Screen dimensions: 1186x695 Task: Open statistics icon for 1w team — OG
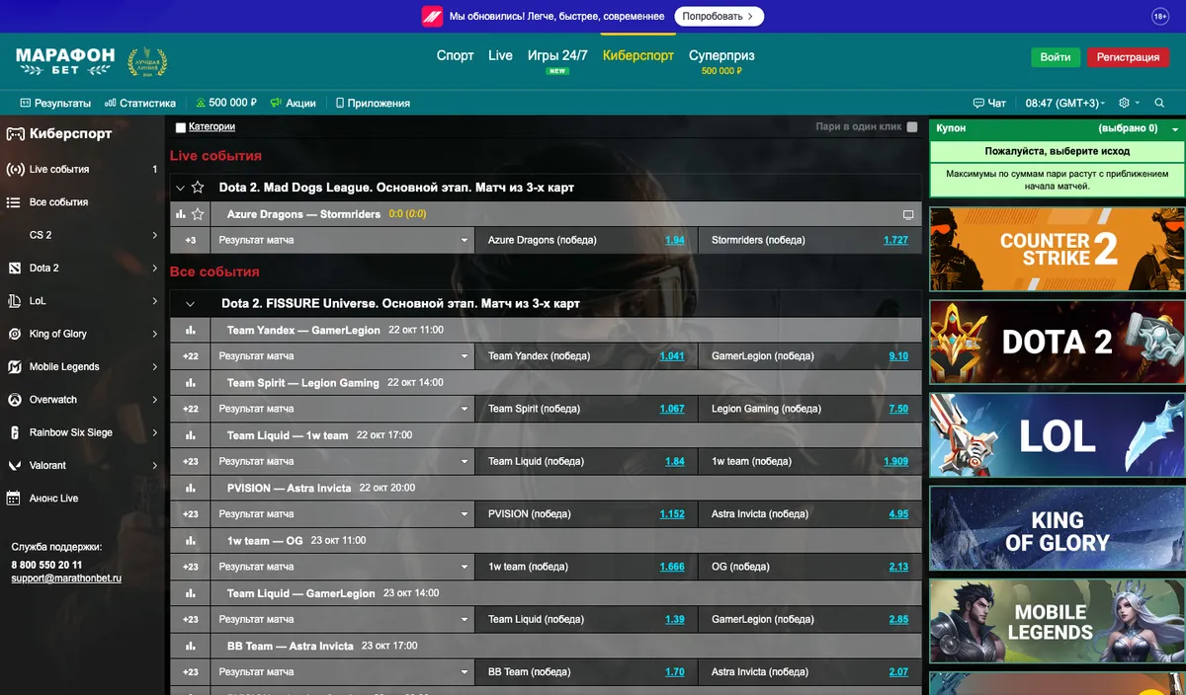coord(191,540)
